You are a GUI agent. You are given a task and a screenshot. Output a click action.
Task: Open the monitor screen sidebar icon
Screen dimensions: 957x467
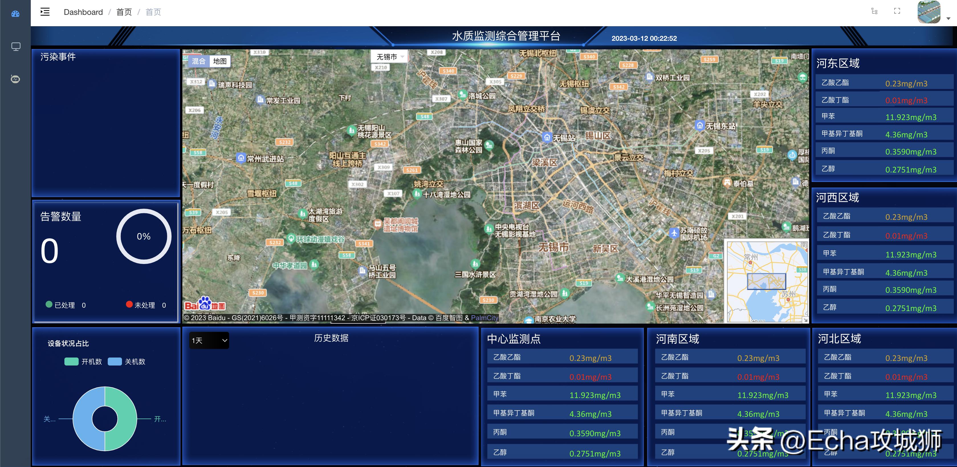point(16,46)
